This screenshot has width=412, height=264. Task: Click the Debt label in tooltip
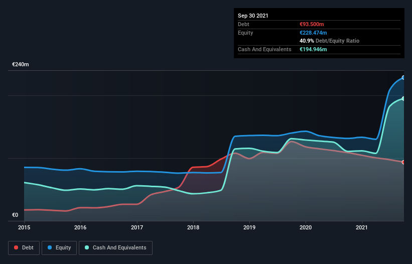(x=243, y=24)
